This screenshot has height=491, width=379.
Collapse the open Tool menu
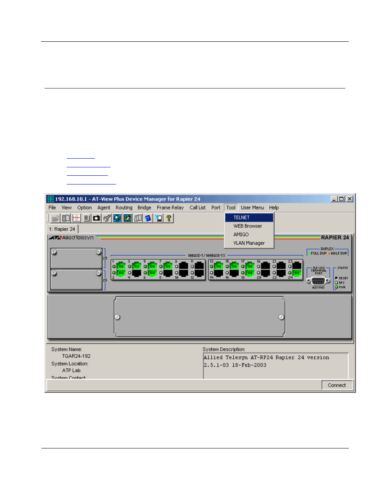231,208
